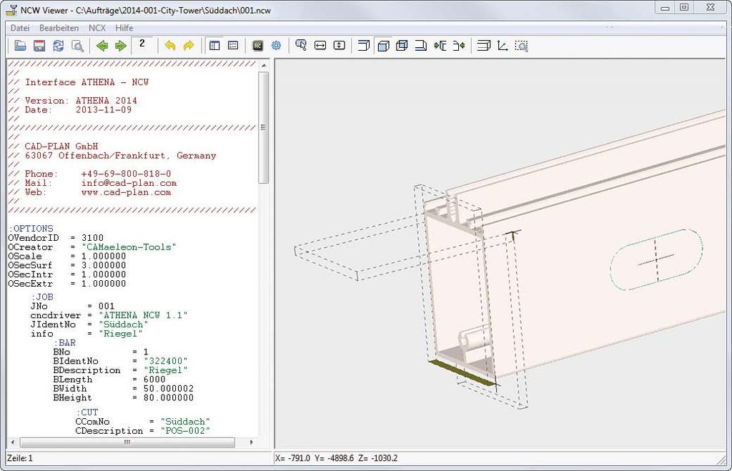Click the horizontal scrollbar right arrow
The width and height of the screenshot is (732, 471).
coord(252,442)
